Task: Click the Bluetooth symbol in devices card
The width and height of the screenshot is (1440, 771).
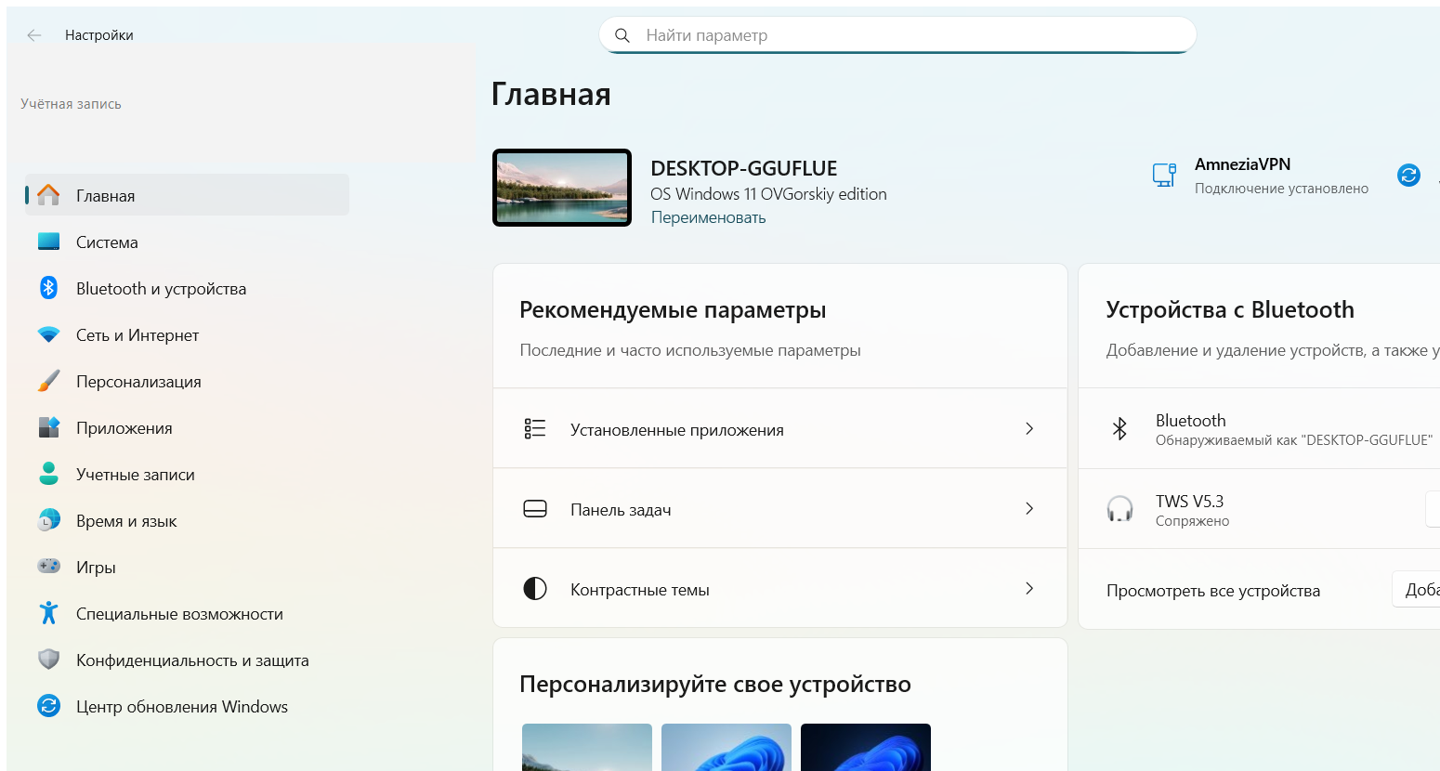Action: pos(1119,428)
